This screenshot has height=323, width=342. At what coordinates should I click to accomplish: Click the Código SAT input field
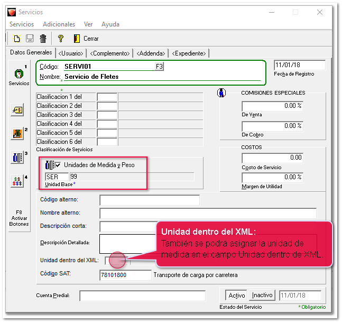point(125,275)
